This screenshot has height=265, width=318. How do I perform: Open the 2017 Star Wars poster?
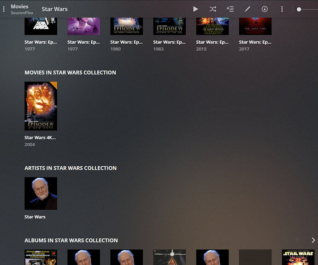tap(255, 26)
